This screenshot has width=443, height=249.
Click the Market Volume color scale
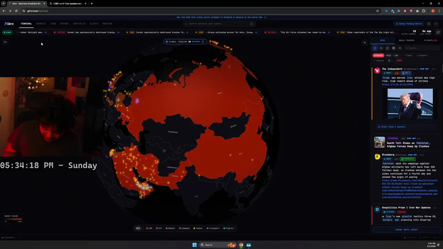(x=13, y=219)
